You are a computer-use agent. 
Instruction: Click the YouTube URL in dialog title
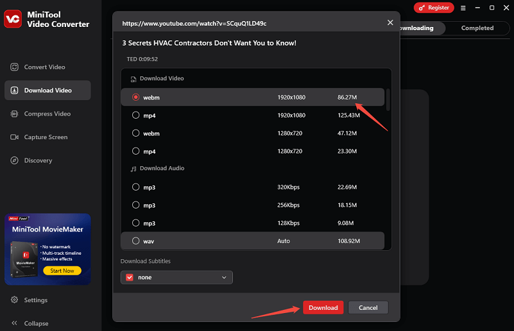(x=194, y=24)
